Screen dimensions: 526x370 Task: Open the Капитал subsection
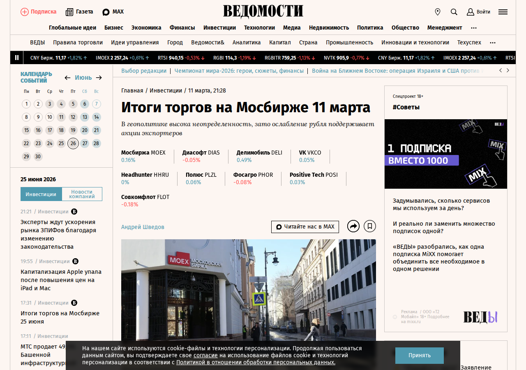[280, 43]
